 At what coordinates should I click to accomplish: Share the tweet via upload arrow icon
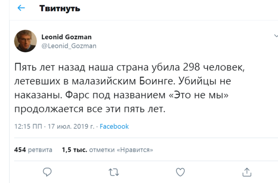247,172
